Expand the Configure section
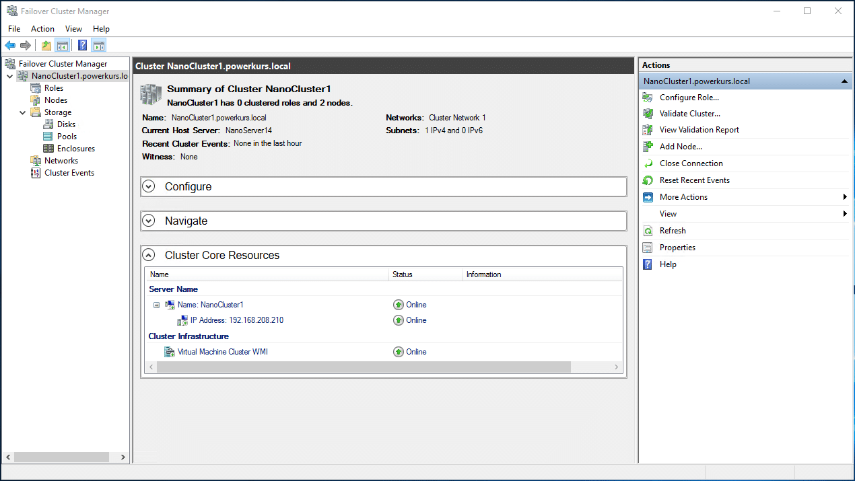This screenshot has width=855, height=481. tap(149, 186)
